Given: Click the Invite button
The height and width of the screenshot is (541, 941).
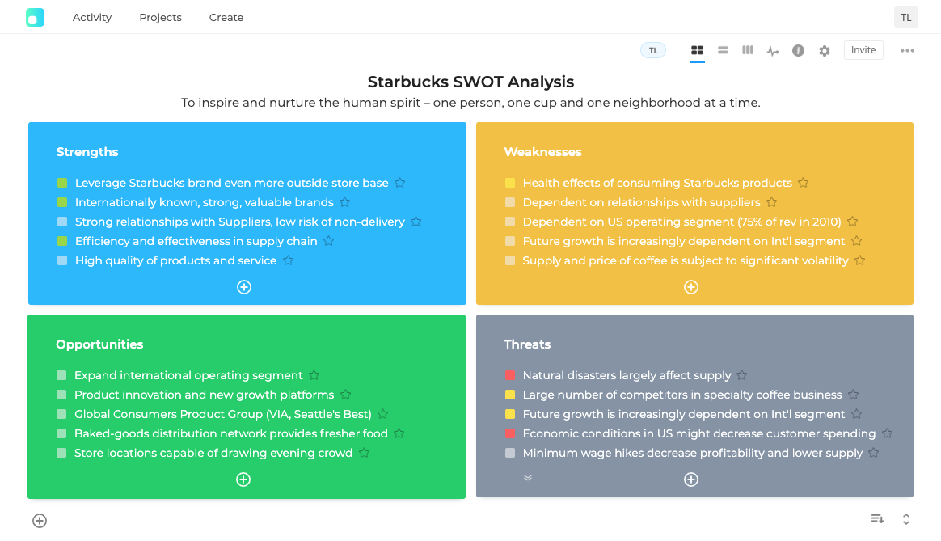Looking at the screenshot, I should (x=863, y=49).
